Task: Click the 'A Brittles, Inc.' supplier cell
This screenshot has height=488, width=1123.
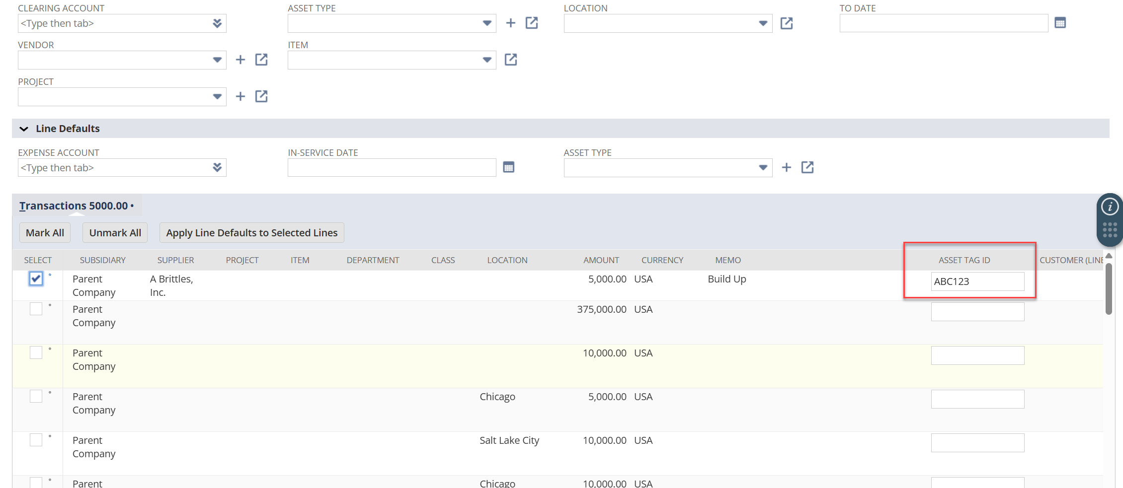Action: (171, 285)
